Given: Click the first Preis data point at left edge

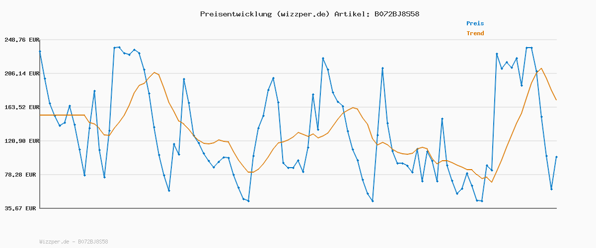Looking at the screenshot, I should (x=40, y=51).
